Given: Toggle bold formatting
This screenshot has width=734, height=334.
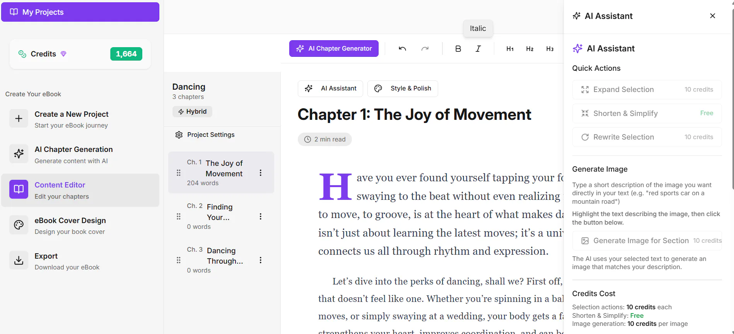Looking at the screenshot, I should point(458,49).
